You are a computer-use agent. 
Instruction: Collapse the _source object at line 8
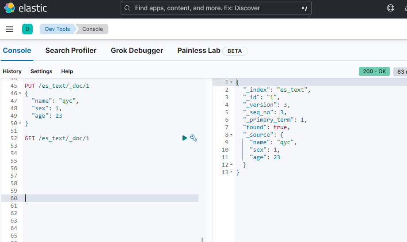232,135
